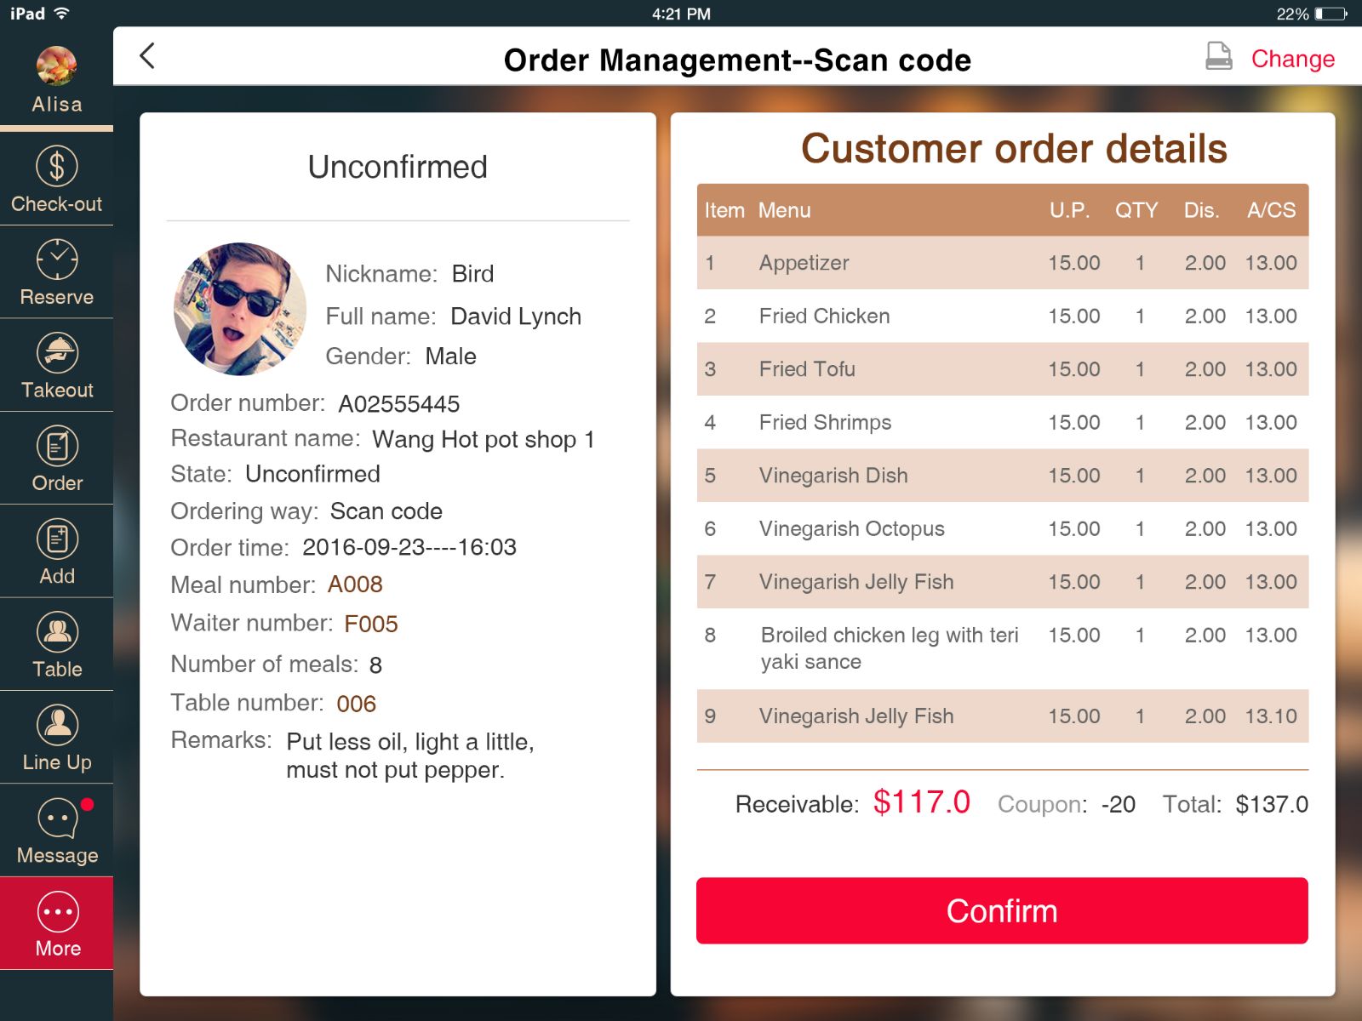Open the Reserve clock icon
Image resolution: width=1362 pixels, height=1021 pixels.
click(x=56, y=260)
